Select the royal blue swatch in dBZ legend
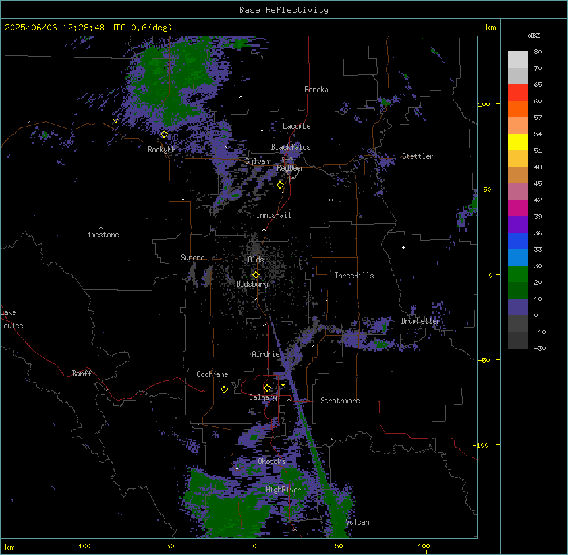Image resolution: width=568 pixels, height=555 pixels. 518,241
